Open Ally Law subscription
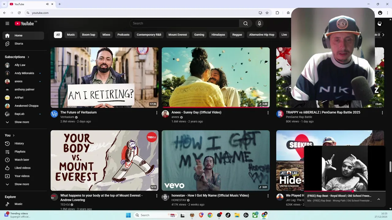Screen dimensions: 392x220 click(x=23, y=65)
